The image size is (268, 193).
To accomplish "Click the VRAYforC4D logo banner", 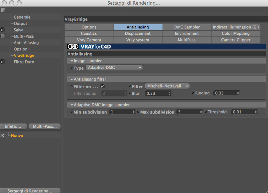I will (166, 46).
